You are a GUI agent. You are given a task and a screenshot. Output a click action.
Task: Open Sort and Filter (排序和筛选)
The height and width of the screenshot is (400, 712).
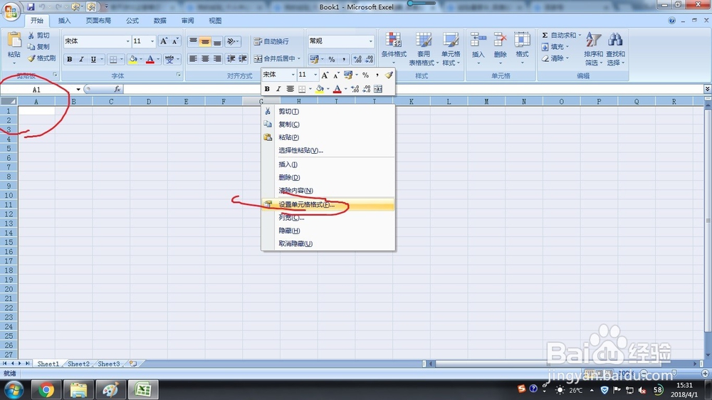coord(594,49)
